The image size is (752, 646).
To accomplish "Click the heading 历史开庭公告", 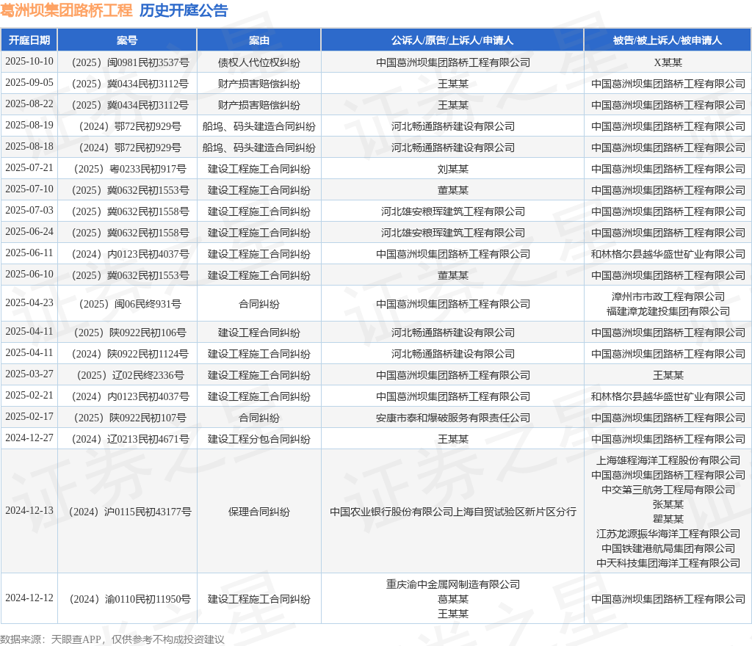I will pyautogui.click(x=184, y=10).
